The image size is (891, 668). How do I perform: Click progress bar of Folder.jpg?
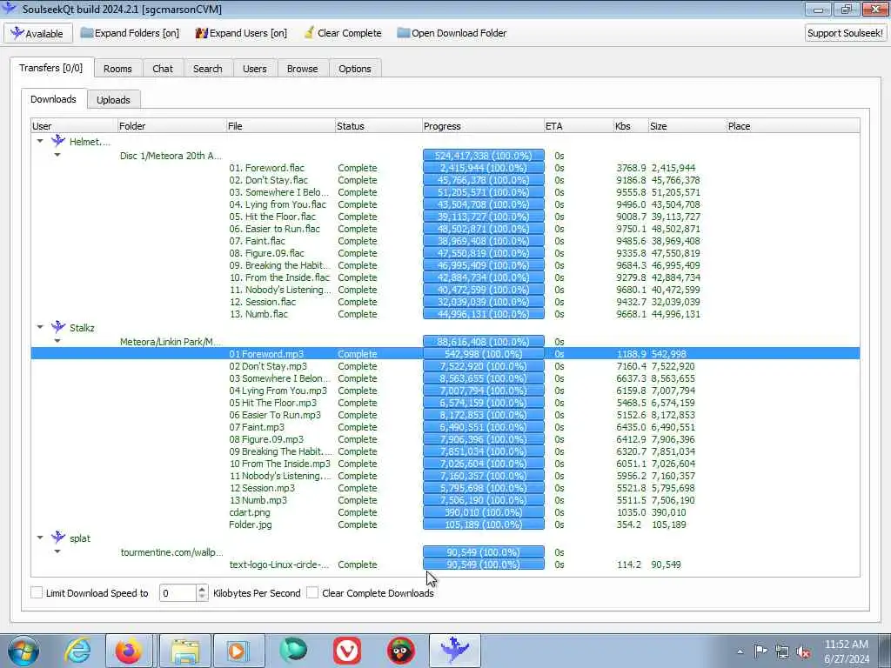pyautogui.click(x=484, y=524)
